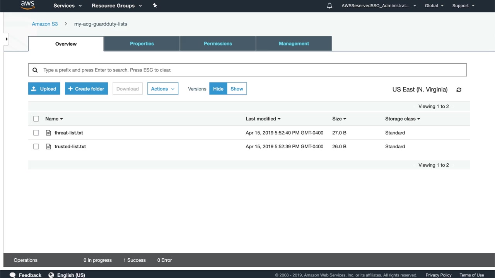Click Standard storage class for trusted-list.txt

(395, 147)
